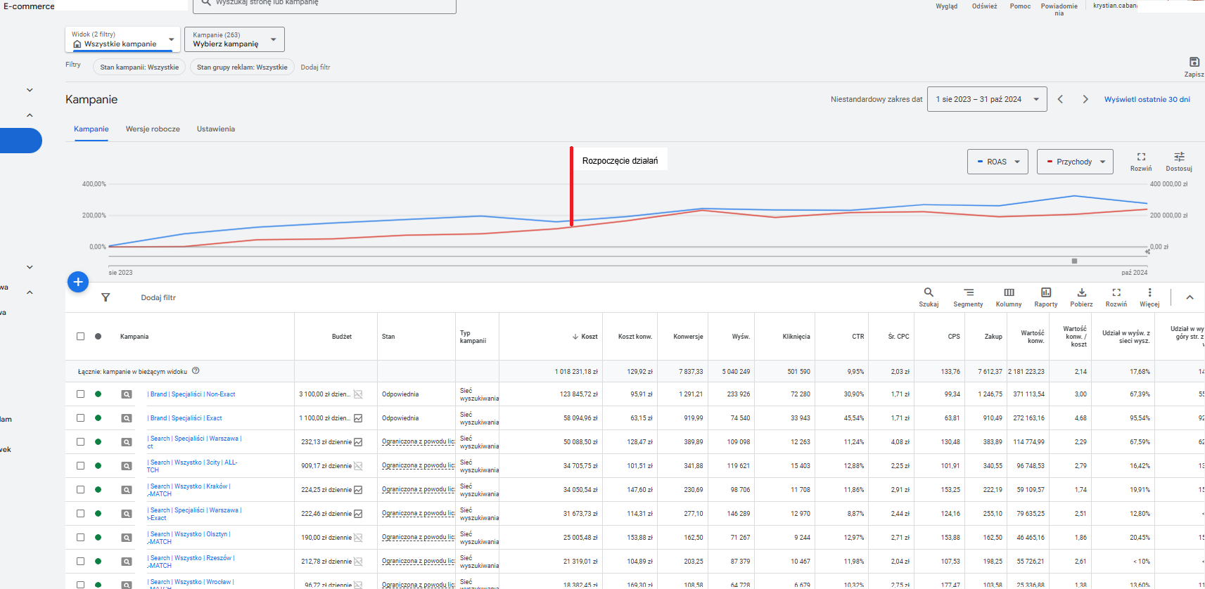Open the Wygląd menu in the top bar
Image resolution: width=1205 pixels, height=589 pixels.
click(x=946, y=6)
